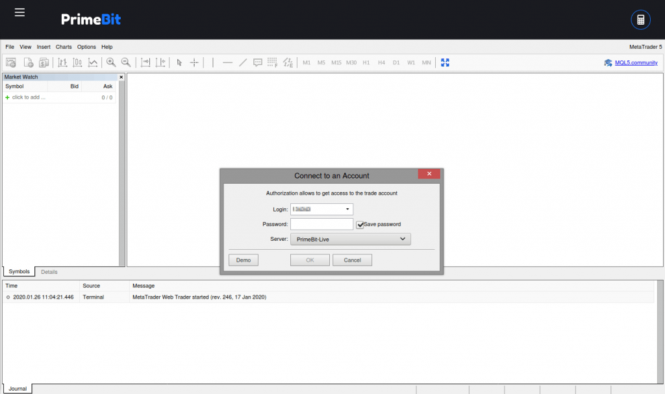The image size is (665, 394).
Task: Select the Journal tab
Action: [x=18, y=389]
